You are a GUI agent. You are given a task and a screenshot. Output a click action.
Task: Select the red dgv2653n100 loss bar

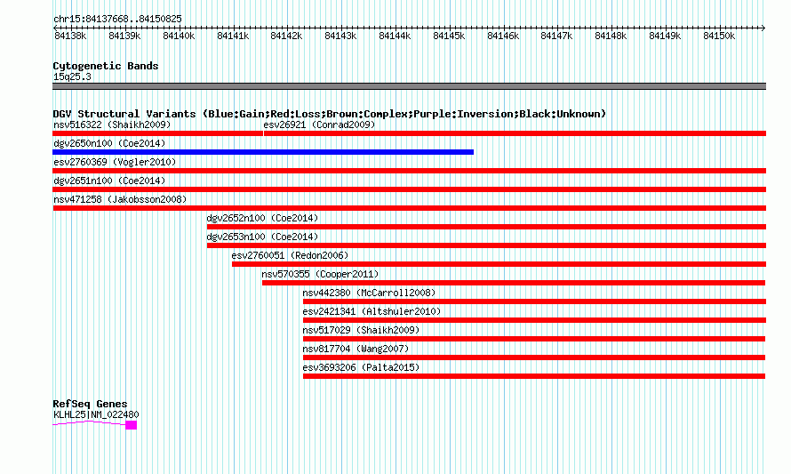pyautogui.click(x=486, y=245)
